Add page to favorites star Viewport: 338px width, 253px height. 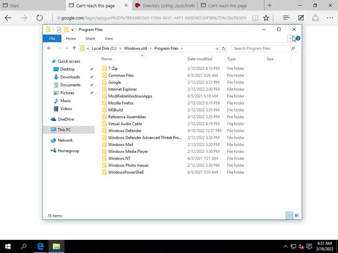pyautogui.click(x=266, y=18)
